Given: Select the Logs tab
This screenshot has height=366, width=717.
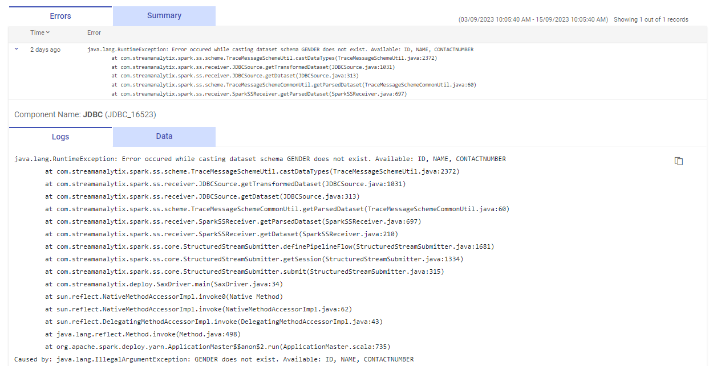Looking at the screenshot, I should (60, 137).
